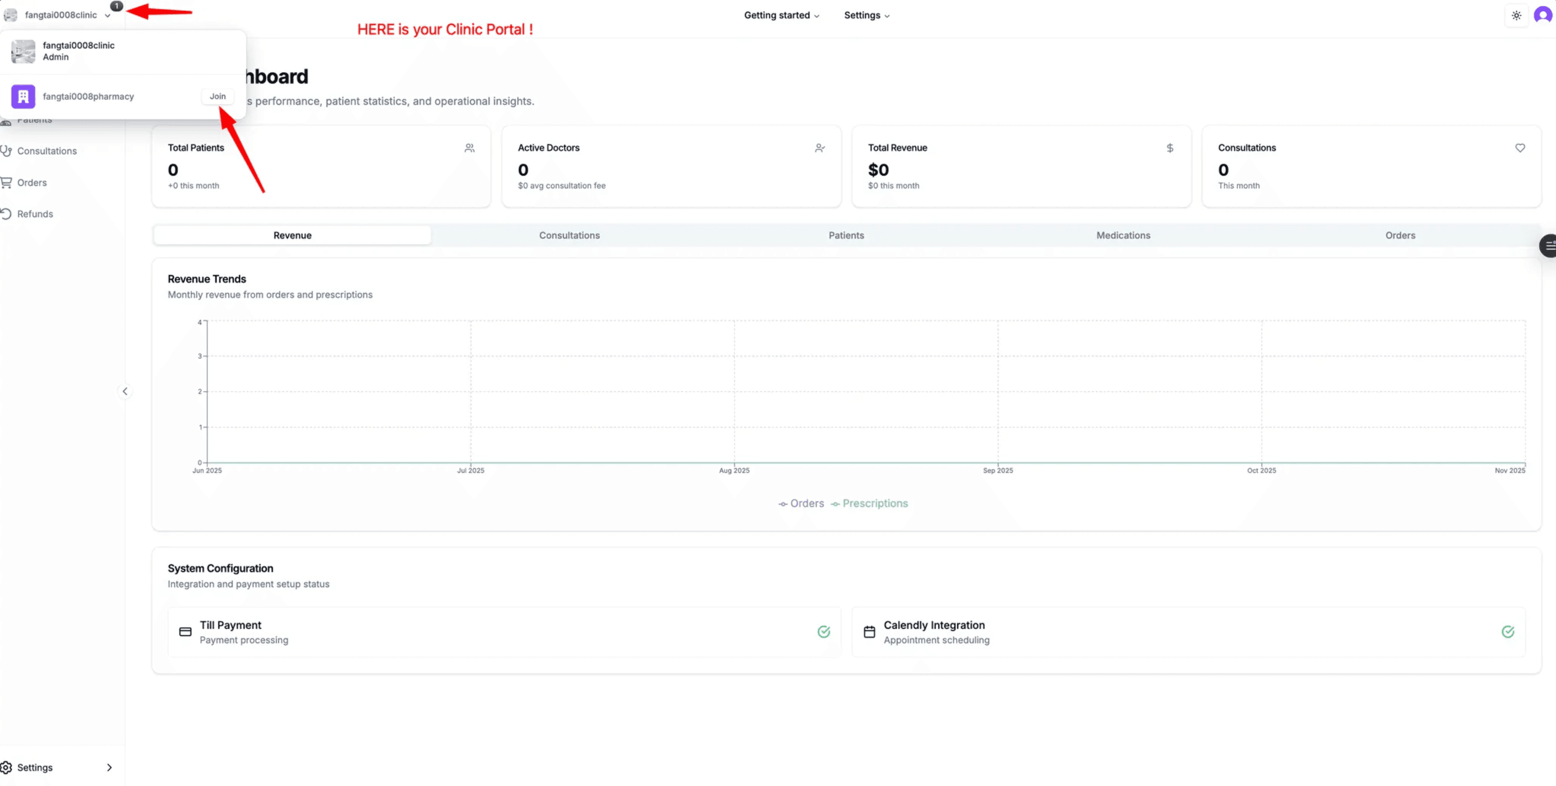Click the dark floating menu button at right edge

1549,246
